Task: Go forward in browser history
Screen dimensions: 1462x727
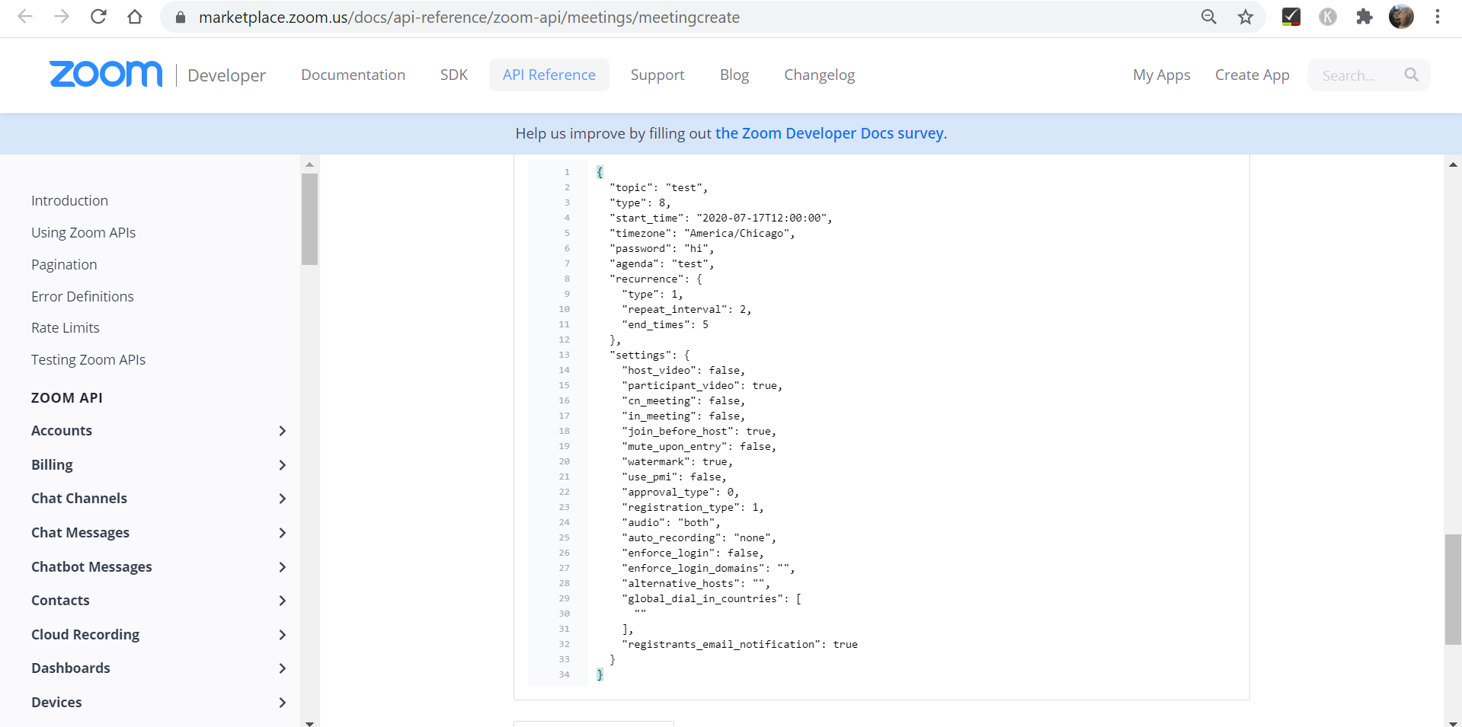Action: [62, 17]
